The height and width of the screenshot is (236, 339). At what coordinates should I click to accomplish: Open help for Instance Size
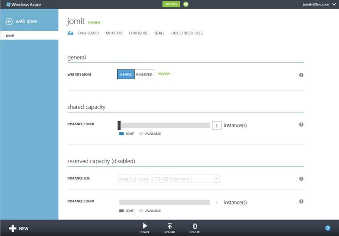[x=301, y=179]
